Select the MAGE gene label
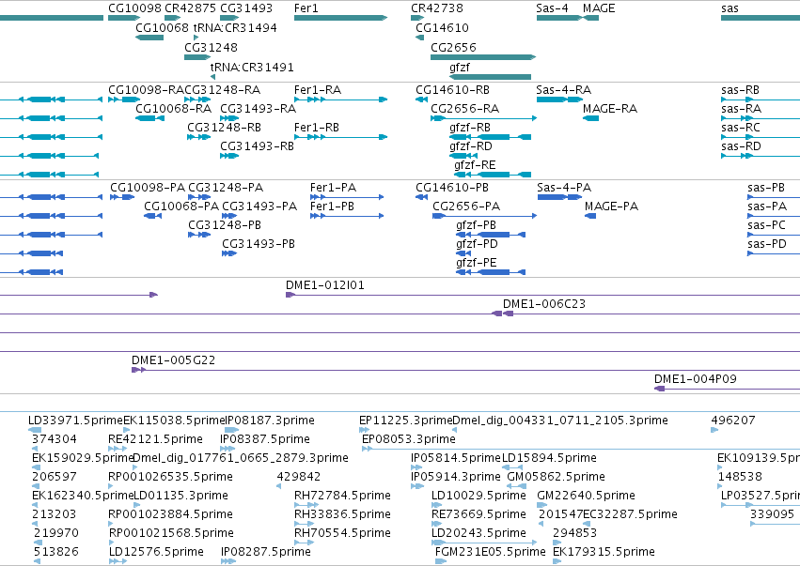 click(599, 8)
